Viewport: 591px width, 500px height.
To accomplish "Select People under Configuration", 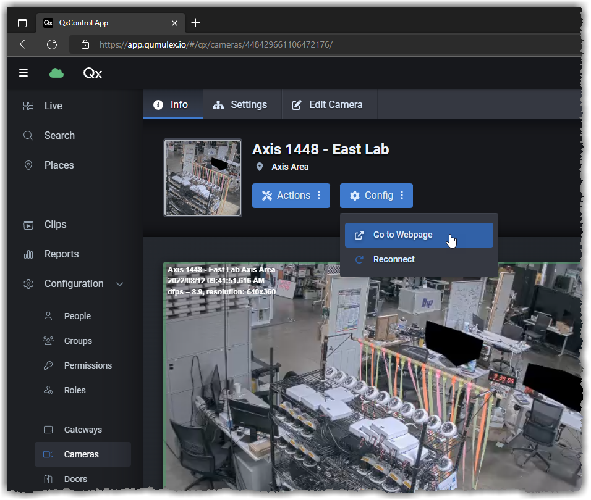I will pos(77,316).
